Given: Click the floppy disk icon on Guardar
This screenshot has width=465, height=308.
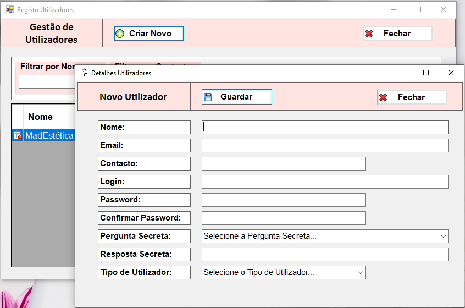Looking at the screenshot, I should coord(208,97).
